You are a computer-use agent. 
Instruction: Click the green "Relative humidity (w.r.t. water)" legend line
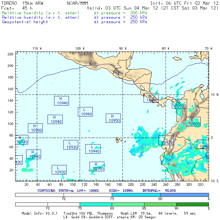tap(40, 13)
